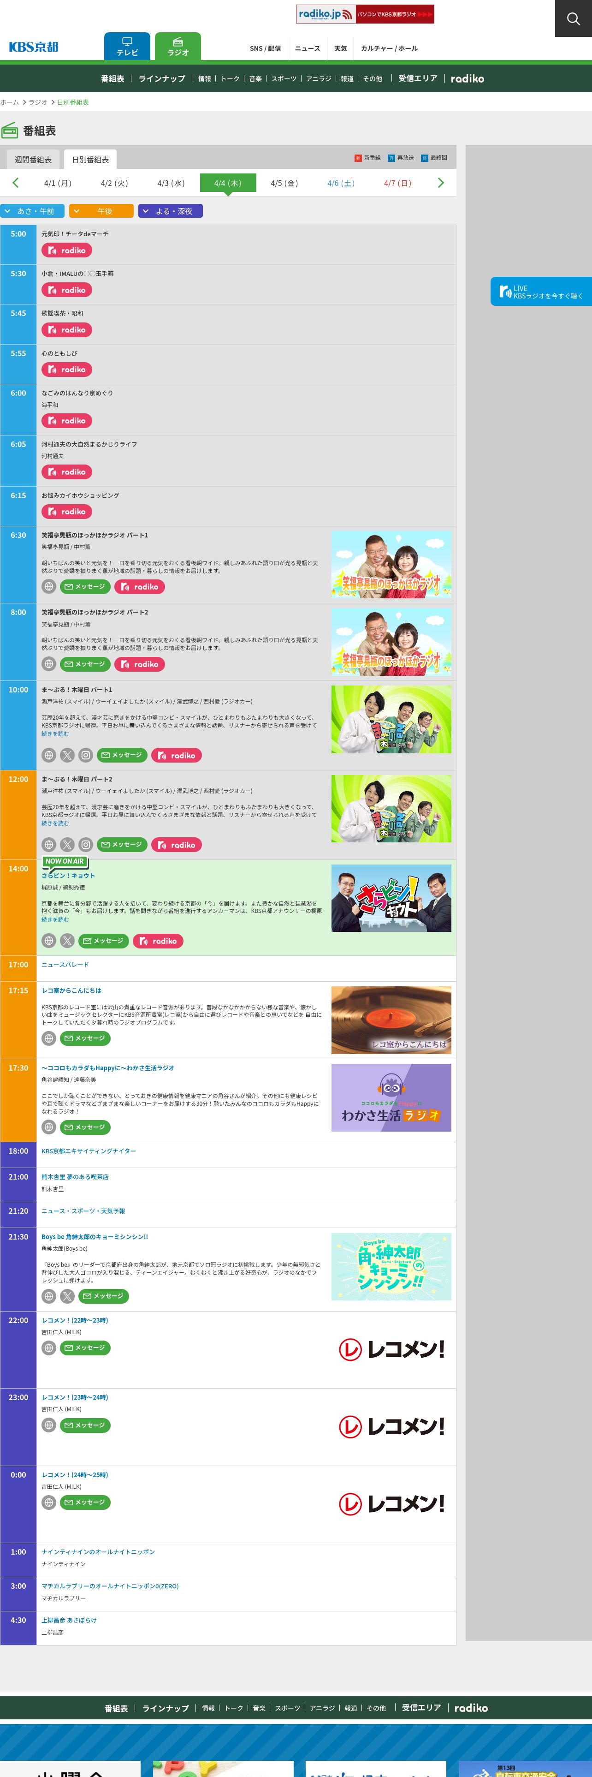Click the KBS京都 logo
592x1777 pixels.
[x=34, y=47]
